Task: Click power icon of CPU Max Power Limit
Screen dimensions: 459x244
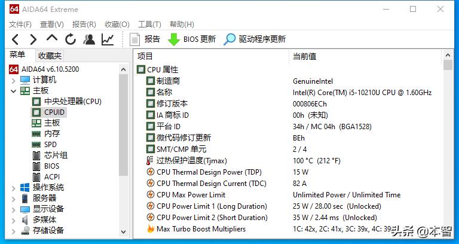Action: click(150, 194)
